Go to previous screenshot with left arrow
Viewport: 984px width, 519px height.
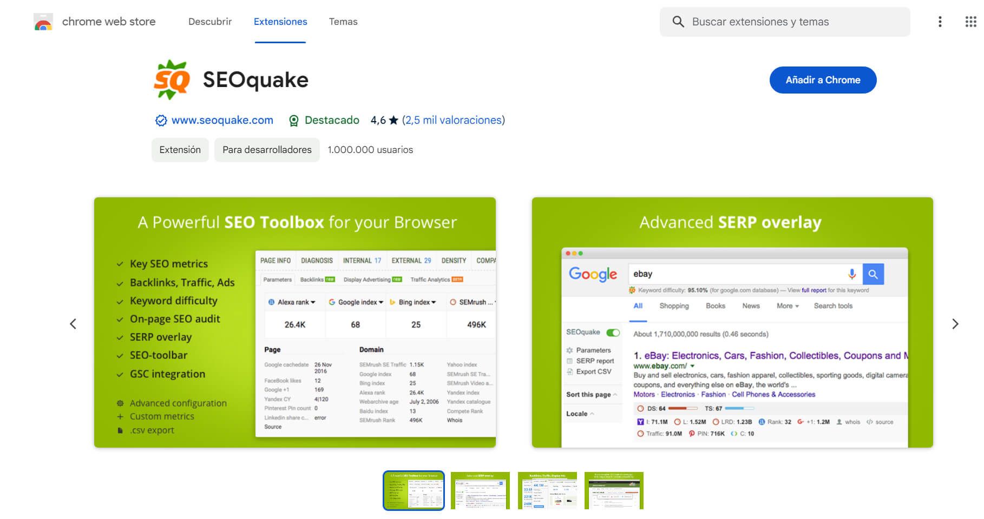point(73,324)
